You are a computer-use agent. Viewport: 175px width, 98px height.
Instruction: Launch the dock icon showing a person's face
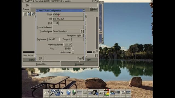pyautogui.click(x=96, y=93)
